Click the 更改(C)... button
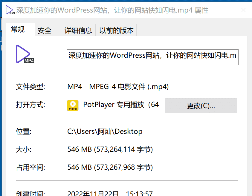The image size is (252, 196). coord(201,105)
